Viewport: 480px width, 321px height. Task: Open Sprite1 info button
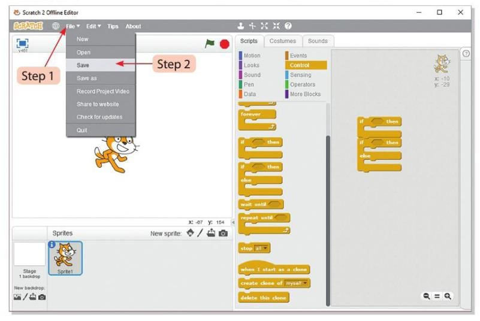click(x=52, y=244)
